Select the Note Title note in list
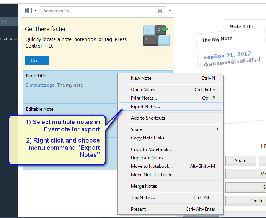The height and width of the screenshot is (218, 266). coord(70,87)
